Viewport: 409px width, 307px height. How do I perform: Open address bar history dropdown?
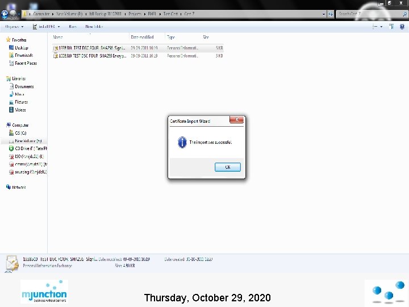324,14
